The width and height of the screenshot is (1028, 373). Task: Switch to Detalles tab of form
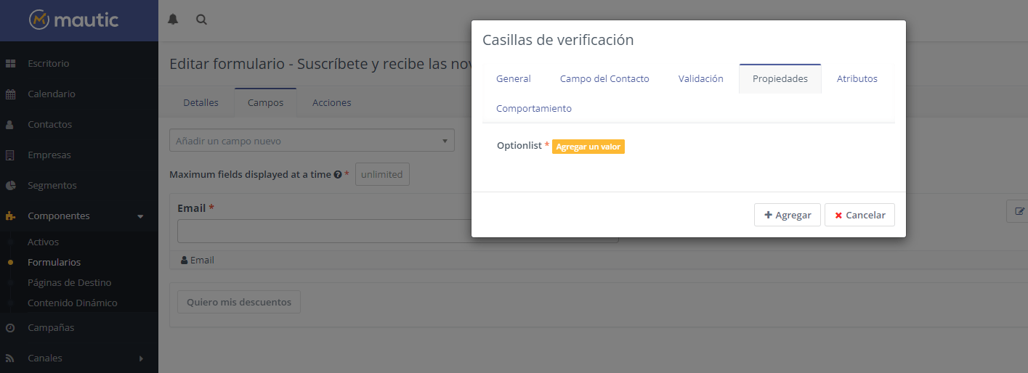(201, 102)
